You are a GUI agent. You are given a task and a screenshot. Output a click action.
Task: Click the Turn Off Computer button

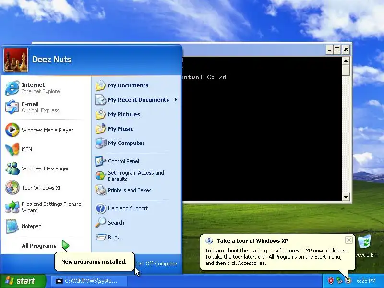click(156, 264)
